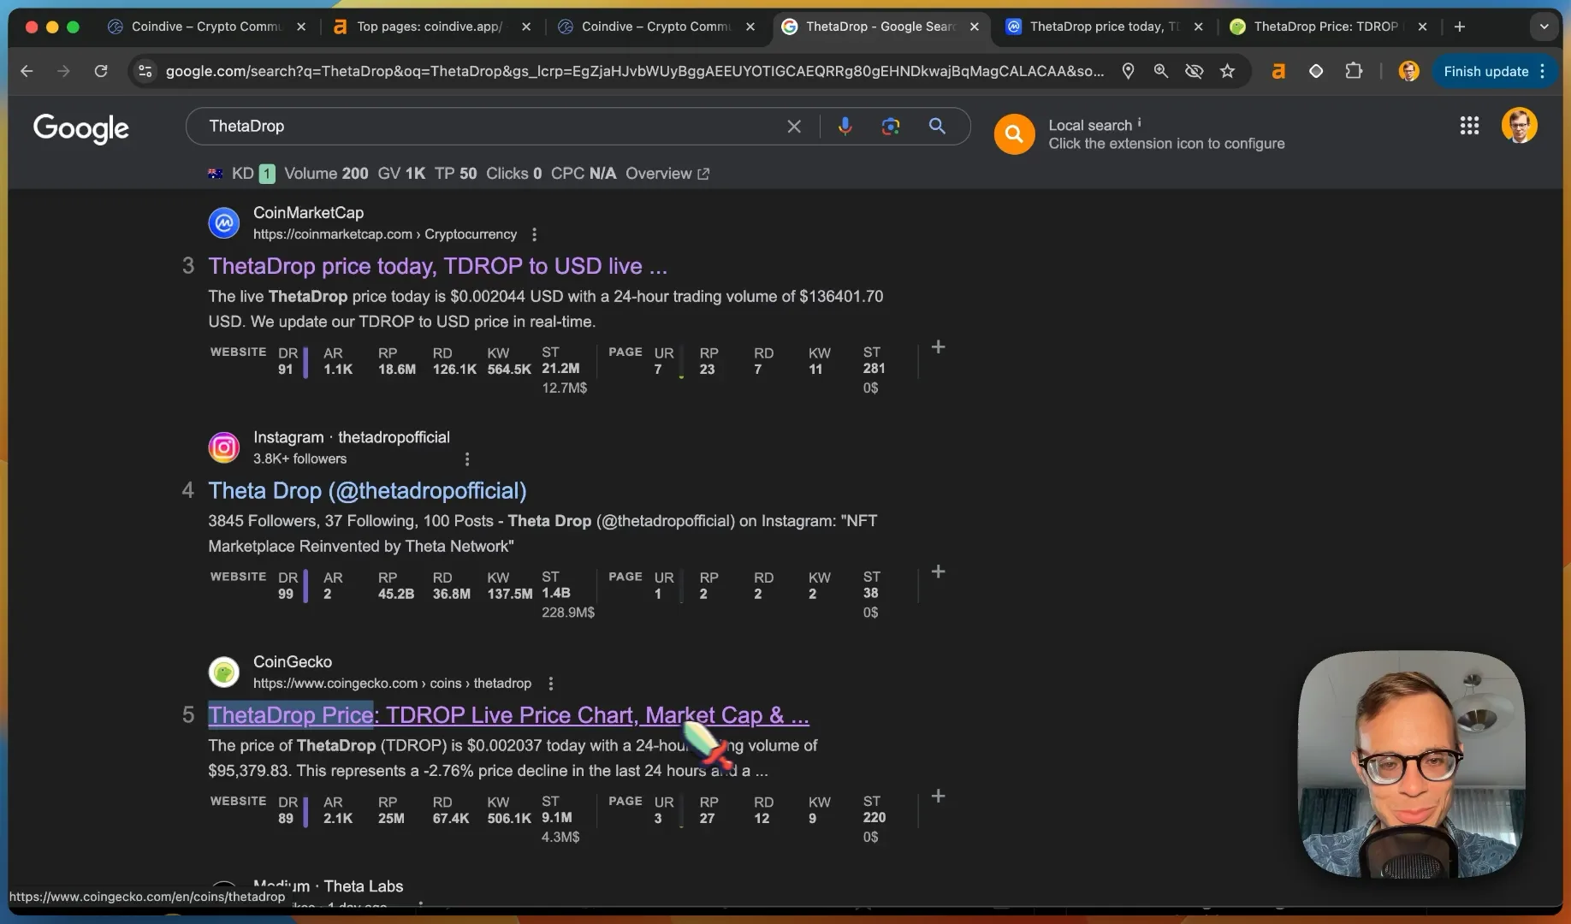Toggle the crossed-eye tracking protection icon

pyautogui.click(x=1194, y=71)
